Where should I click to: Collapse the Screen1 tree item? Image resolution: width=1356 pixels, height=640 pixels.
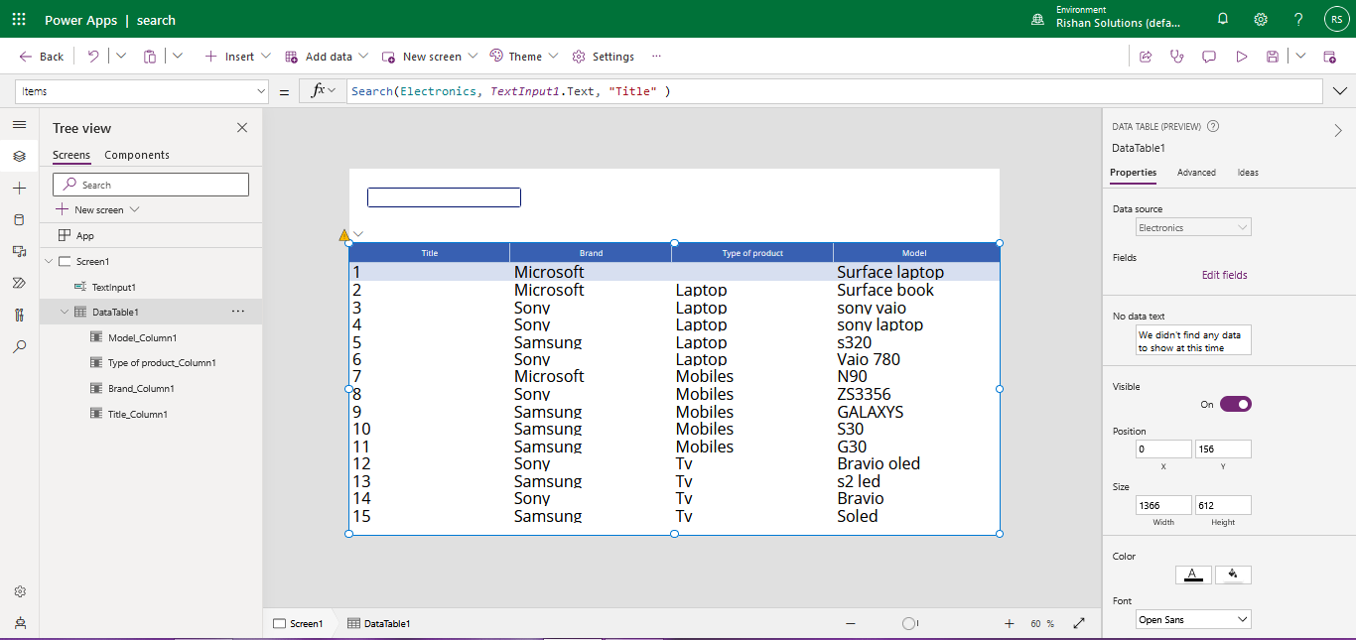click(x=48, y=260)
